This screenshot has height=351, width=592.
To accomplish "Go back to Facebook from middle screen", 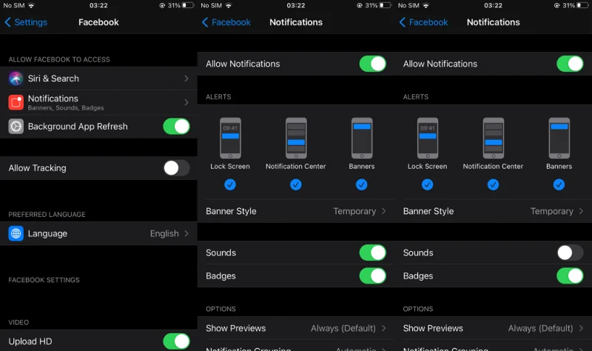I will (226, 22).
